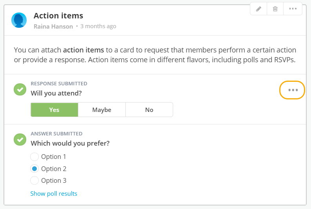Click the trash delete card icon
Viewport: 311px width, 209px height.
pyautogui.click(x=275, y=9)
